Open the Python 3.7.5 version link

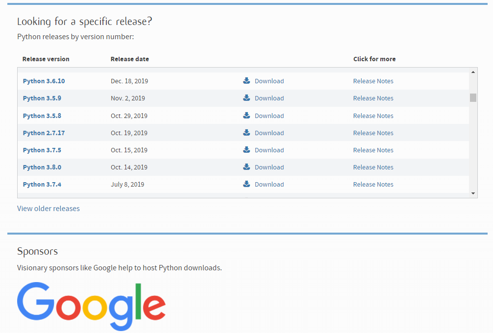click(x=42, y=150)
